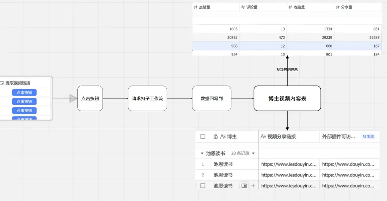The height and width of the screenshot is (201, 387).
Task: Select the 收藏量 column header
Action: [x=299, y=7]
